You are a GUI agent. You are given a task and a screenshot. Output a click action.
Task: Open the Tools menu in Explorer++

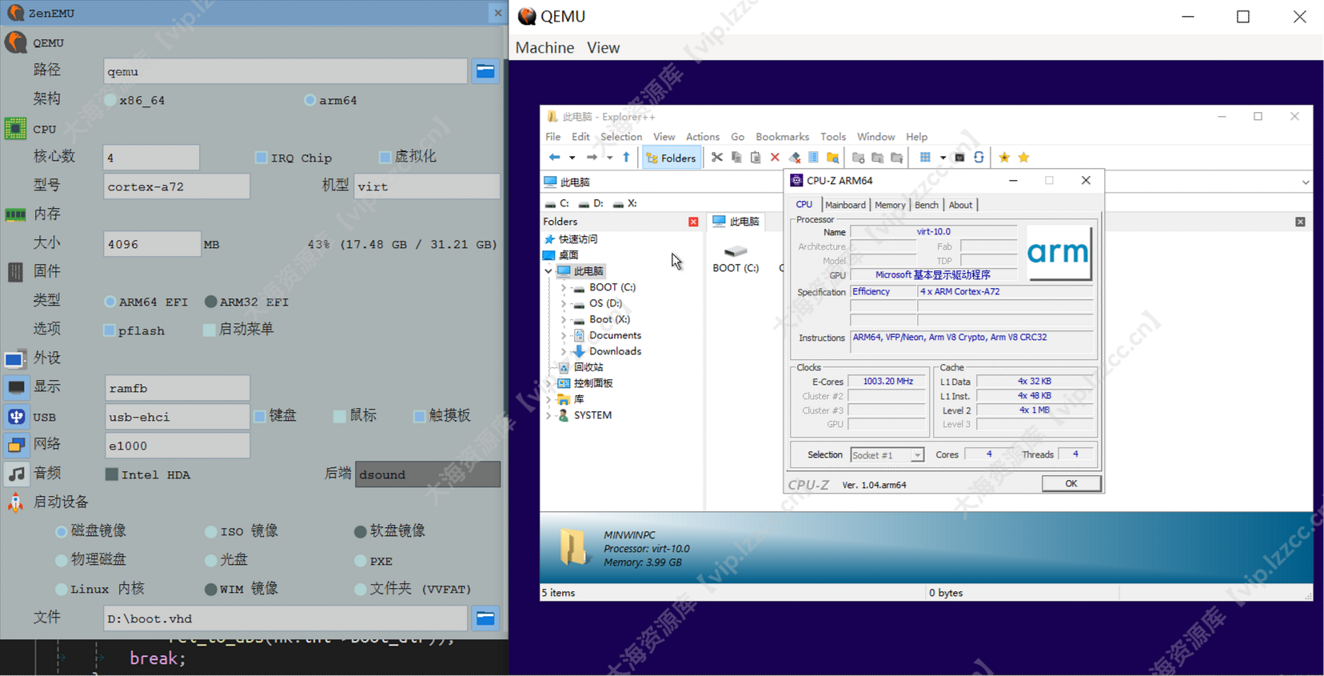[832, 137]
